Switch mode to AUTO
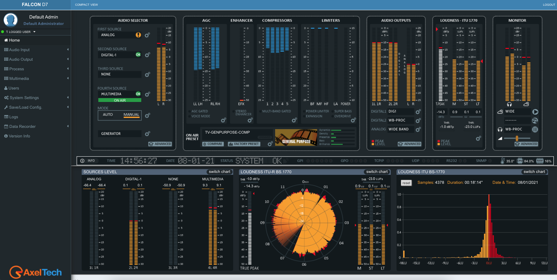This screenshot has height=280, width=557. 108,115
